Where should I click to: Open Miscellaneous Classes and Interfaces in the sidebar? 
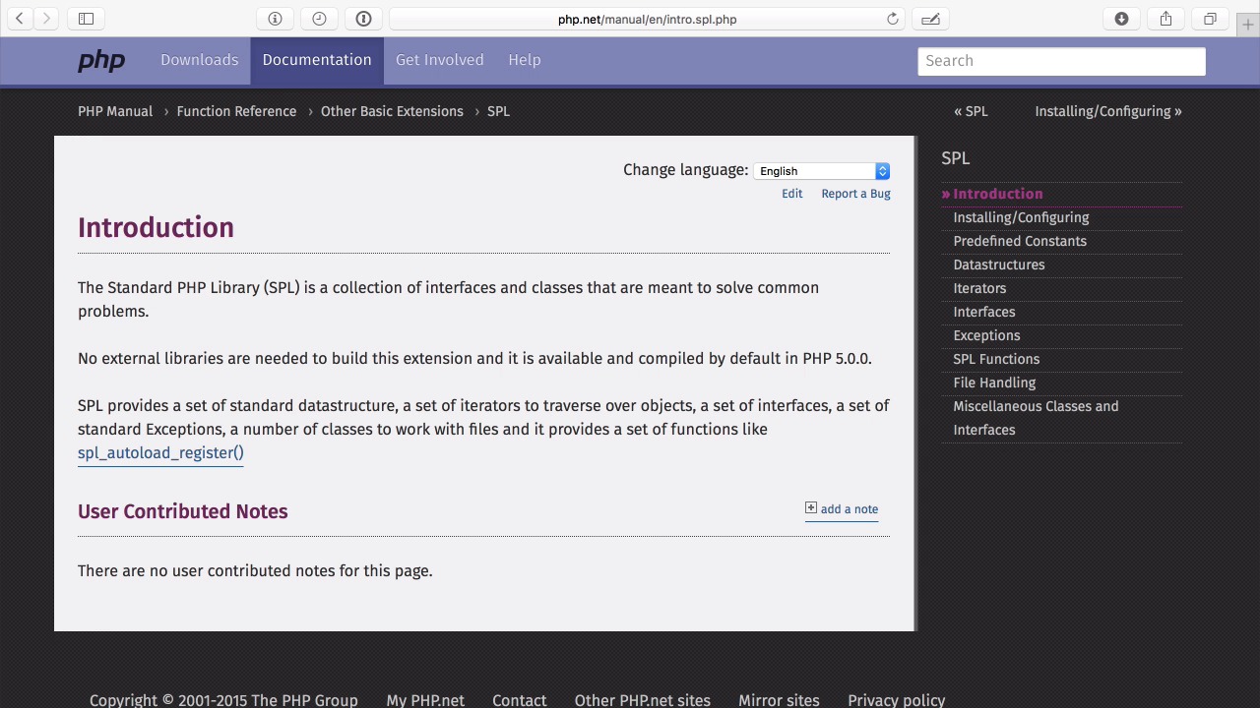(x=1036, y=418)
